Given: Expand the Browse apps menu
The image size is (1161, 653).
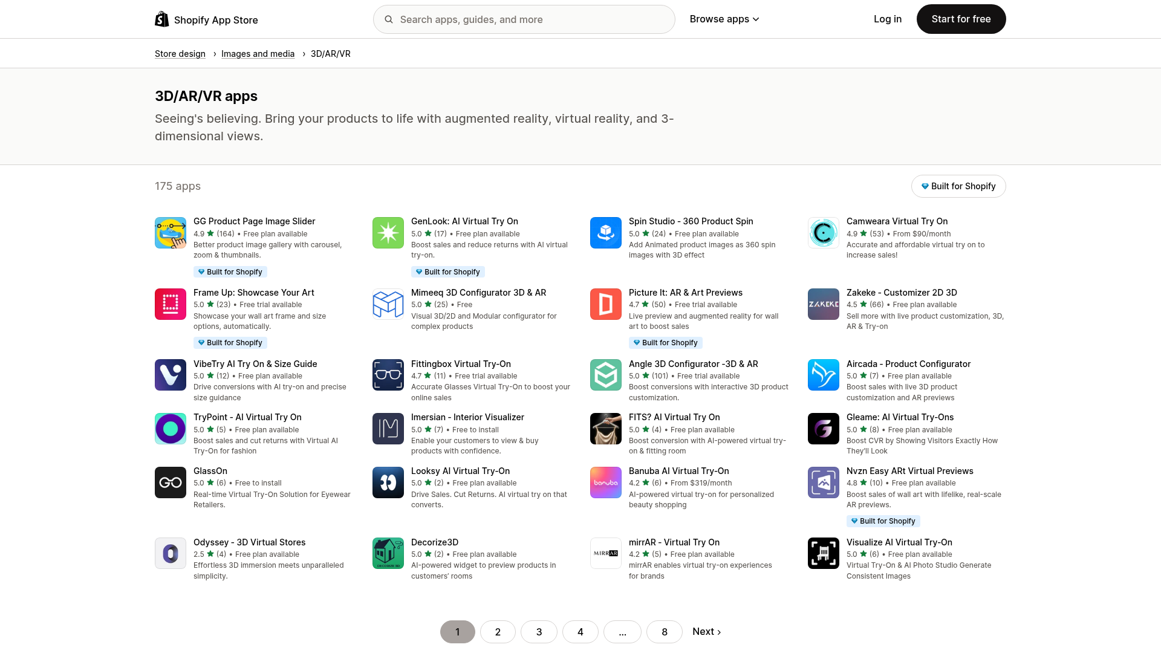Looking at the screenshot, I should 724,19.
